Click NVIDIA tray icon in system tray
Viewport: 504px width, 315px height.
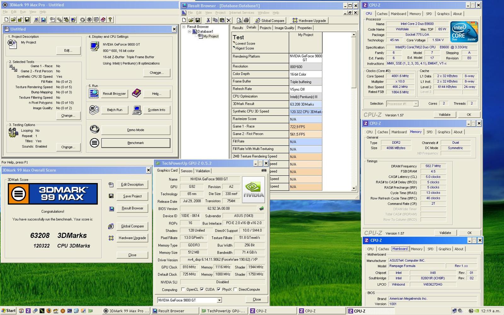click(477, 311)
